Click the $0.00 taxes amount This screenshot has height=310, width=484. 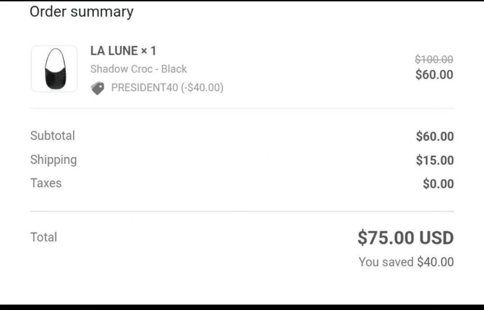[x=438, y=184]
